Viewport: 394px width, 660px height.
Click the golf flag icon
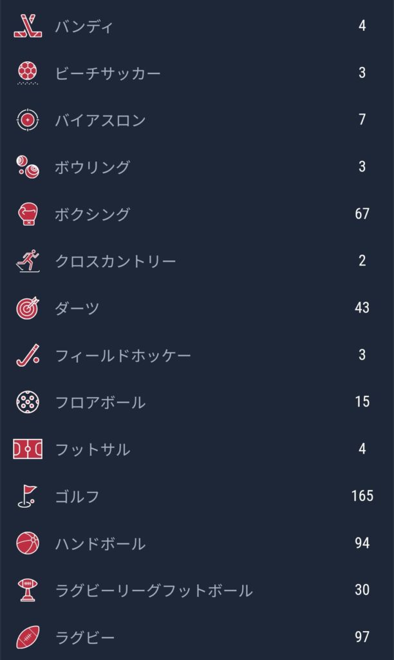(28, 496)
